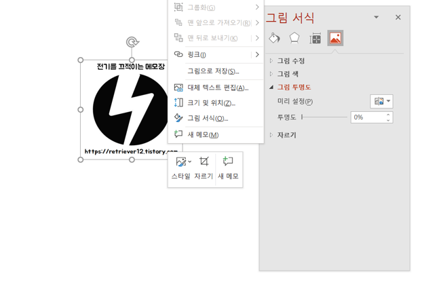Click the top-center resize handle of the picture
Viewport: 441px width, 285px height.
point(132,60)
